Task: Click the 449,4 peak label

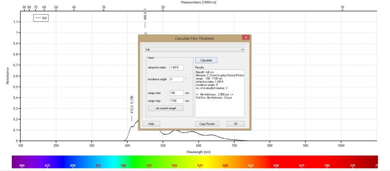Action: 145,16
